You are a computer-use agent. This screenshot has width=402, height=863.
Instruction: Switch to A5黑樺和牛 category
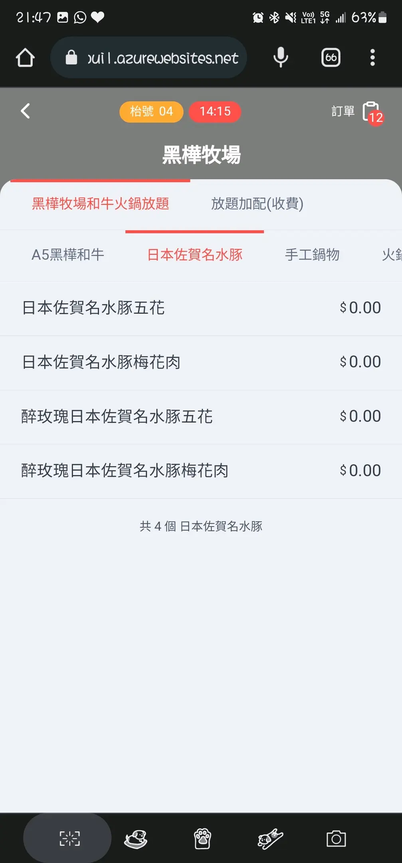coord(68,255)
